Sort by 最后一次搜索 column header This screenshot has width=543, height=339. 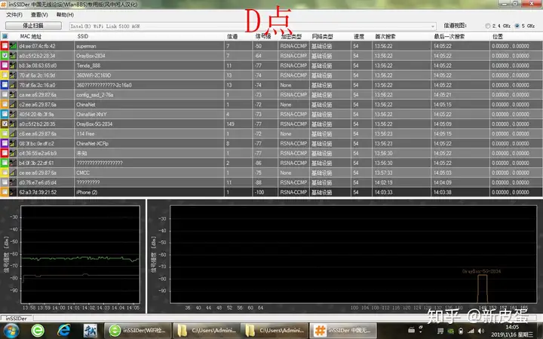click(449, 36)
